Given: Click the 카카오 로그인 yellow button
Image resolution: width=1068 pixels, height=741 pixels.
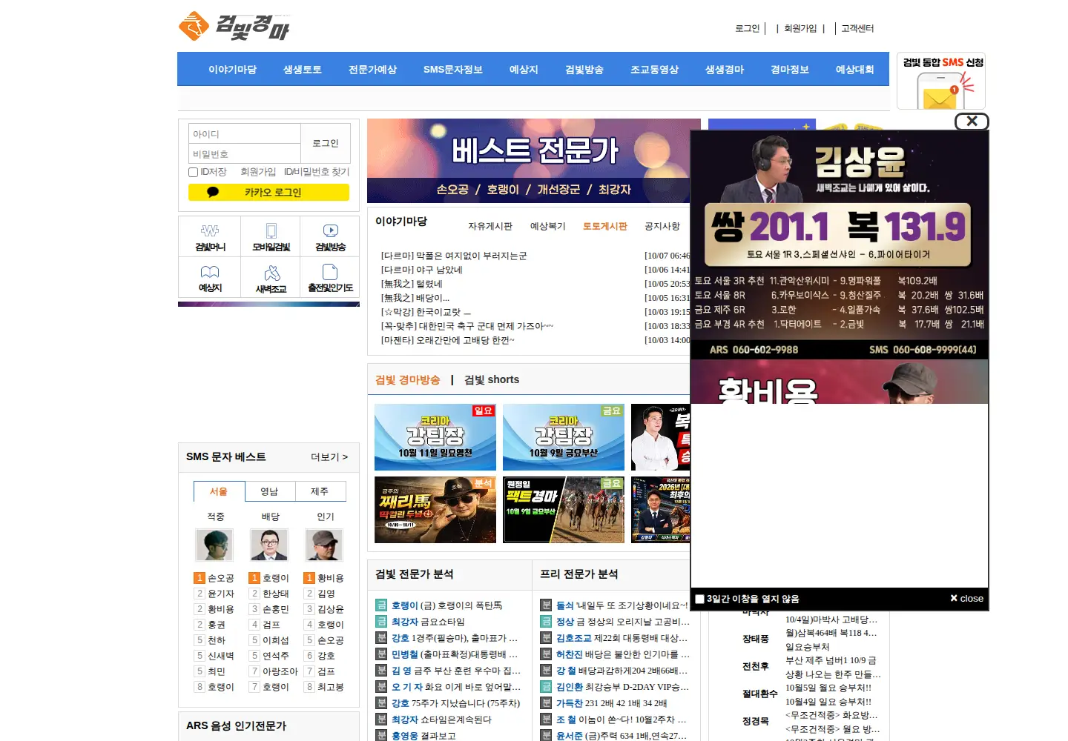Looking at the screenshot, I should click(x=268, y=192).
